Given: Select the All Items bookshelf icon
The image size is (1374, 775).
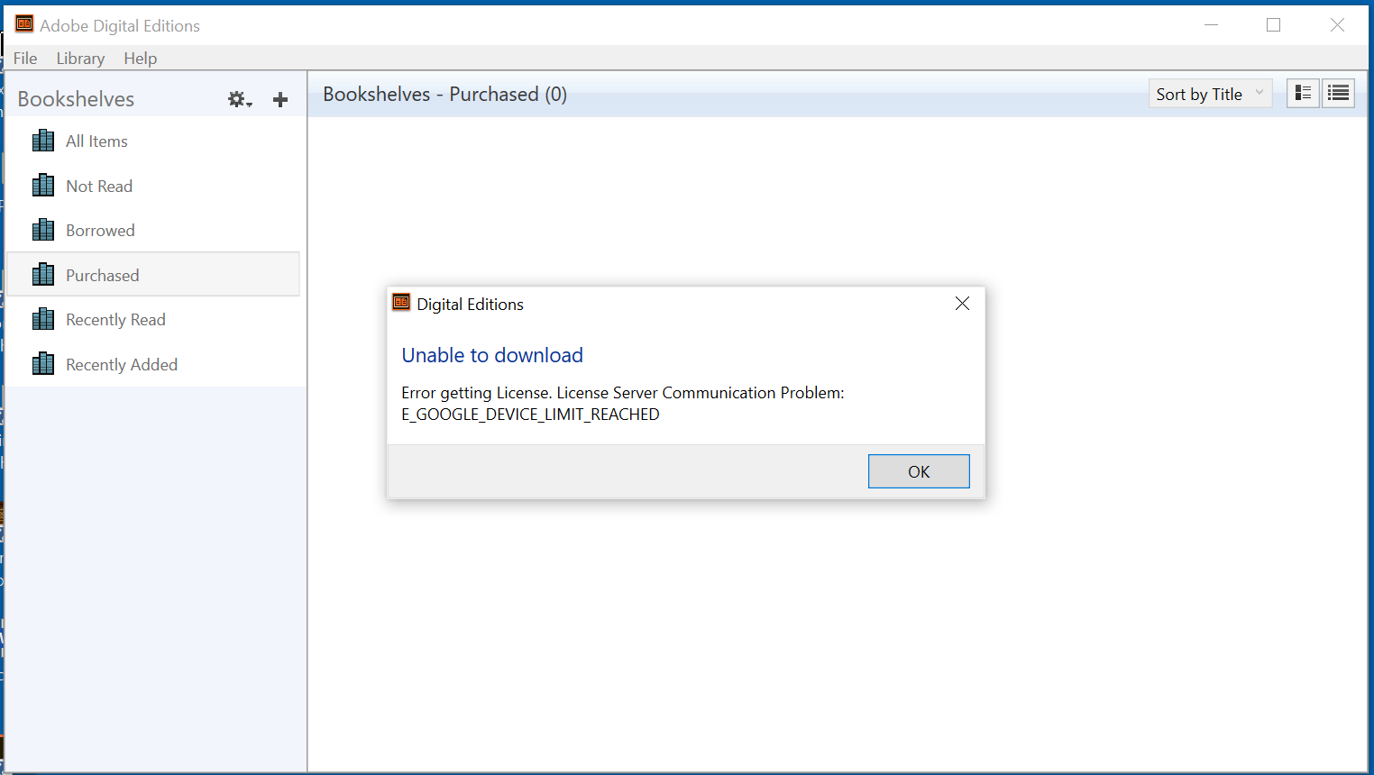Looking at the screenshot, I should [x=42, y=140].
